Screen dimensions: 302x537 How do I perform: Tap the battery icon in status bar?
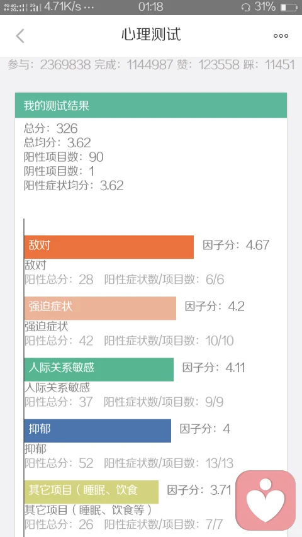click(288, 7)
